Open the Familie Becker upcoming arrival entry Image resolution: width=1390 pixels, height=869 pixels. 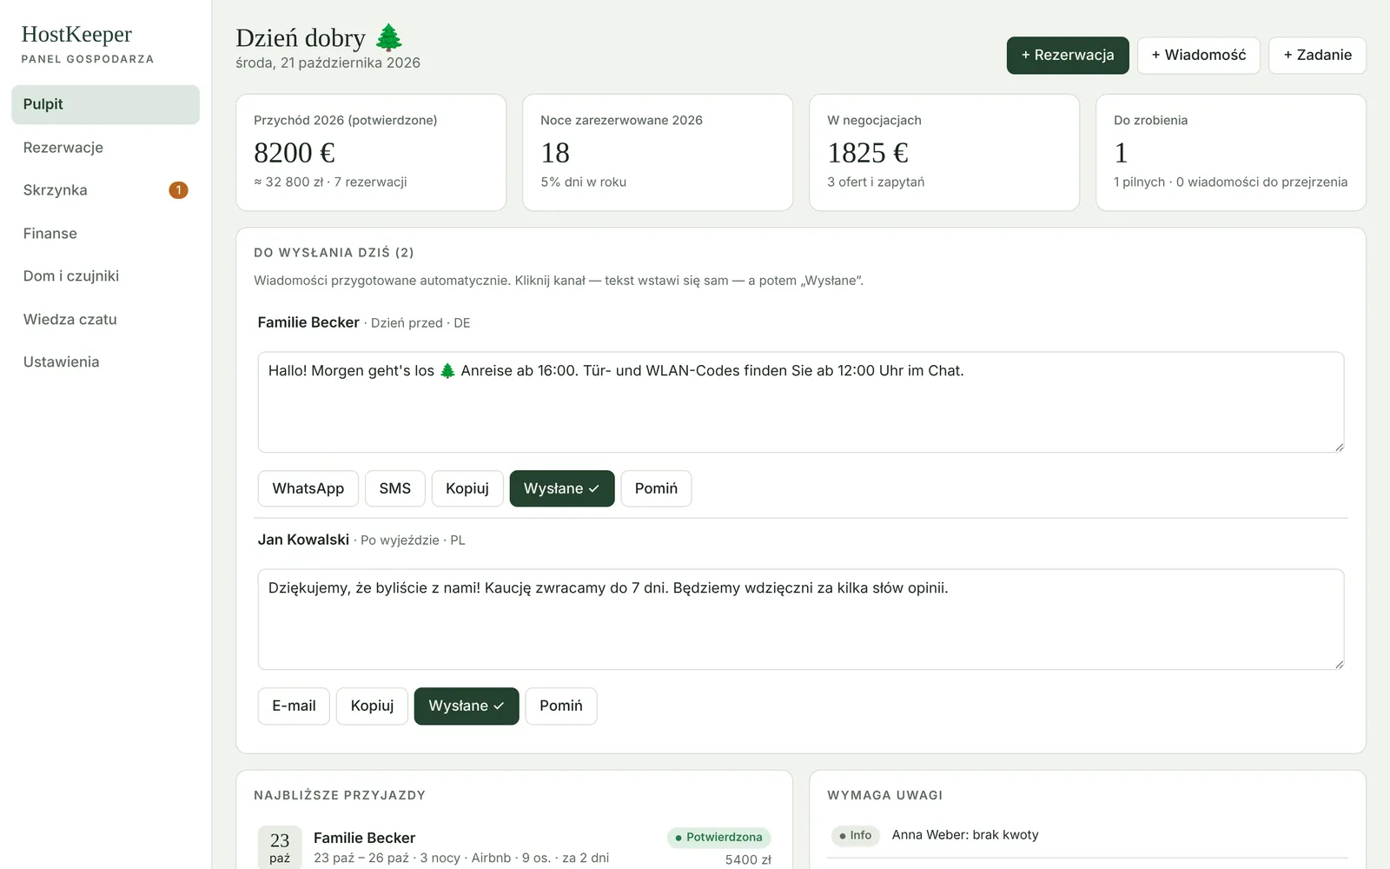point(514,847)
